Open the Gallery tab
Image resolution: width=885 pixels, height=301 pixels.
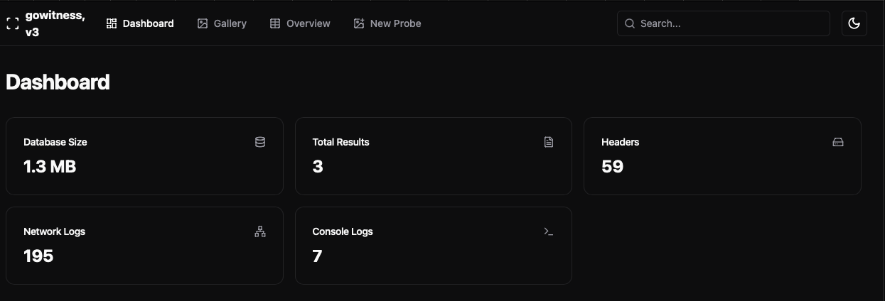click(x=222, y=23)
